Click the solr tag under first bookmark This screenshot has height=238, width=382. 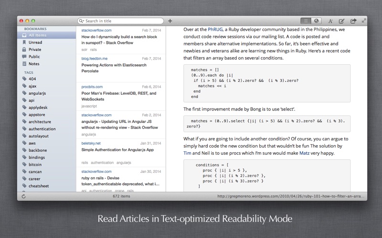coord(85,50)
